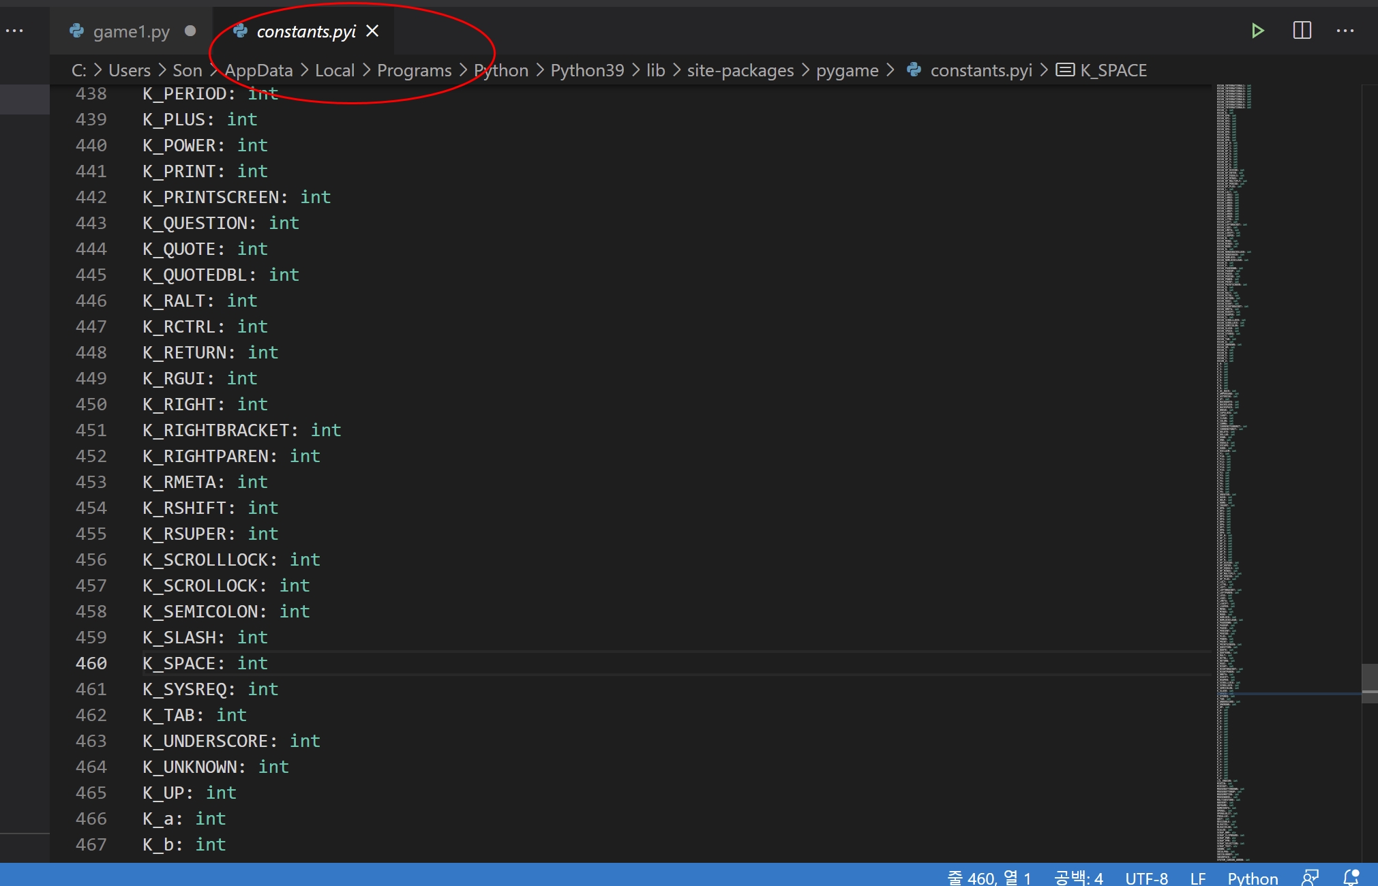This screenshot has width=1378, height=886.
Task: Open K_SPACE symbol breadcrumb
Action: coord(1113,70)
